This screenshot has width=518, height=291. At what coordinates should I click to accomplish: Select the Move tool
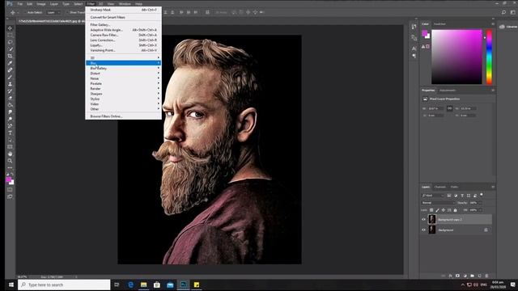coord(10,28)
